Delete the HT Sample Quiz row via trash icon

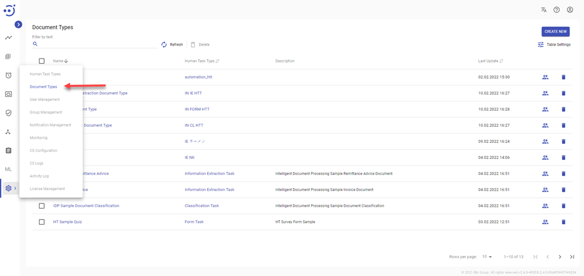click(563, 222)
